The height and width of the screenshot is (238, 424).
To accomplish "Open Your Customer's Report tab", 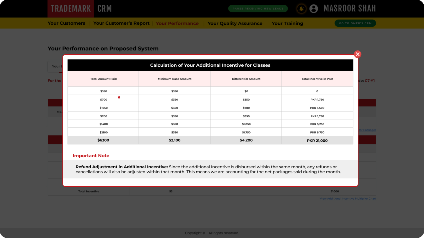I will [121, 23].
